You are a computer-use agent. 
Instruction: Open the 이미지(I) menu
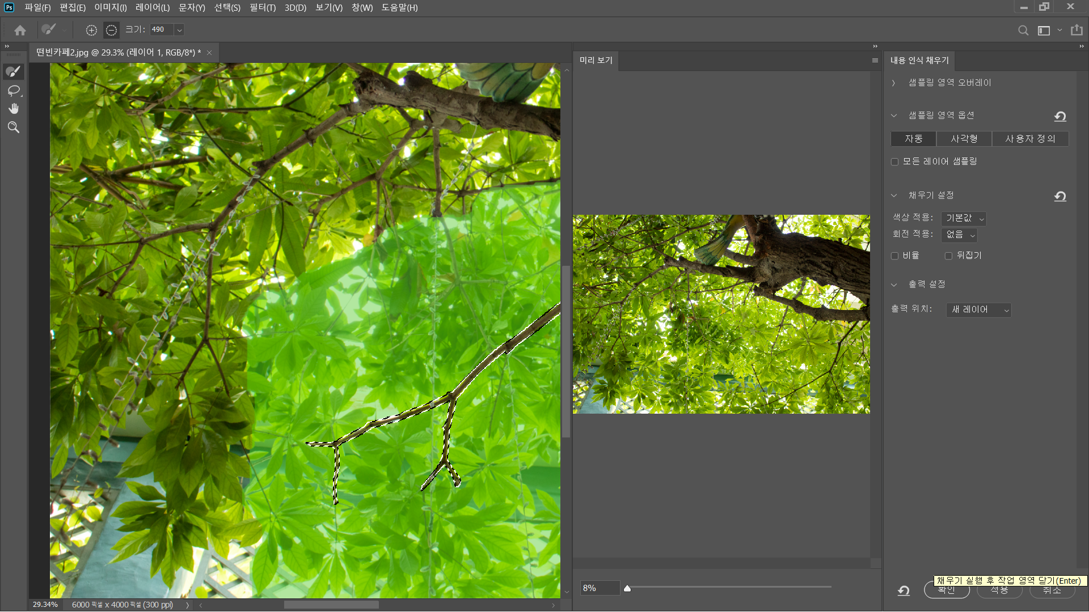point(111,7)
